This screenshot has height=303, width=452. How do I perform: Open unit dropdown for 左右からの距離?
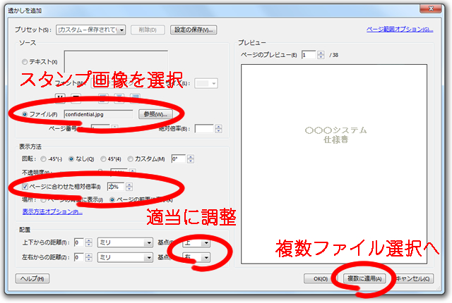pyautogui.click(x=125, y=257)
